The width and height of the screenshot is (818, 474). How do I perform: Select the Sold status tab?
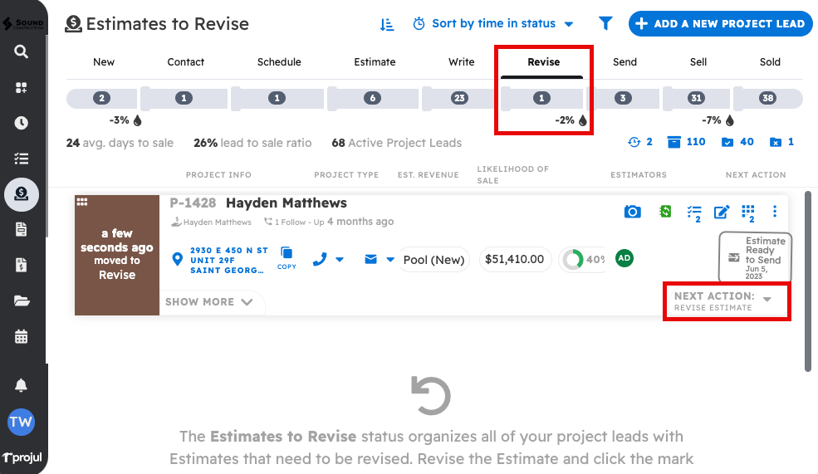pos(770,62)
